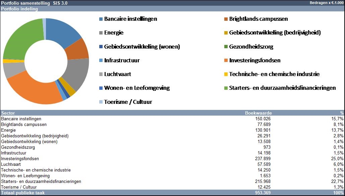
Task: Select the Energie row in the table
Action: [x=8, y=130]
